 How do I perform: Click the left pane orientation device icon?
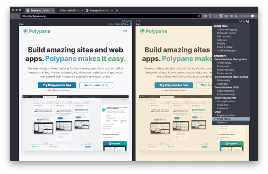click(x=131, y=24)
